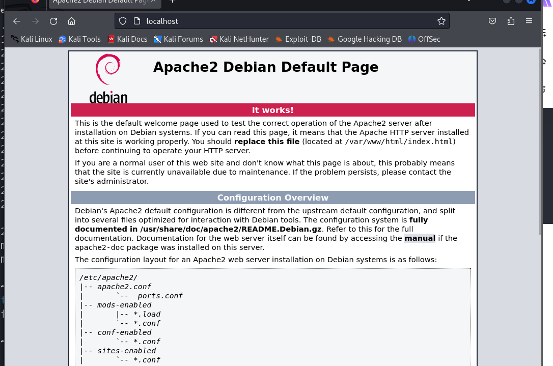
Task: Click the Apache2 Debian Default Page heading
Action: (x=266, y=67)
